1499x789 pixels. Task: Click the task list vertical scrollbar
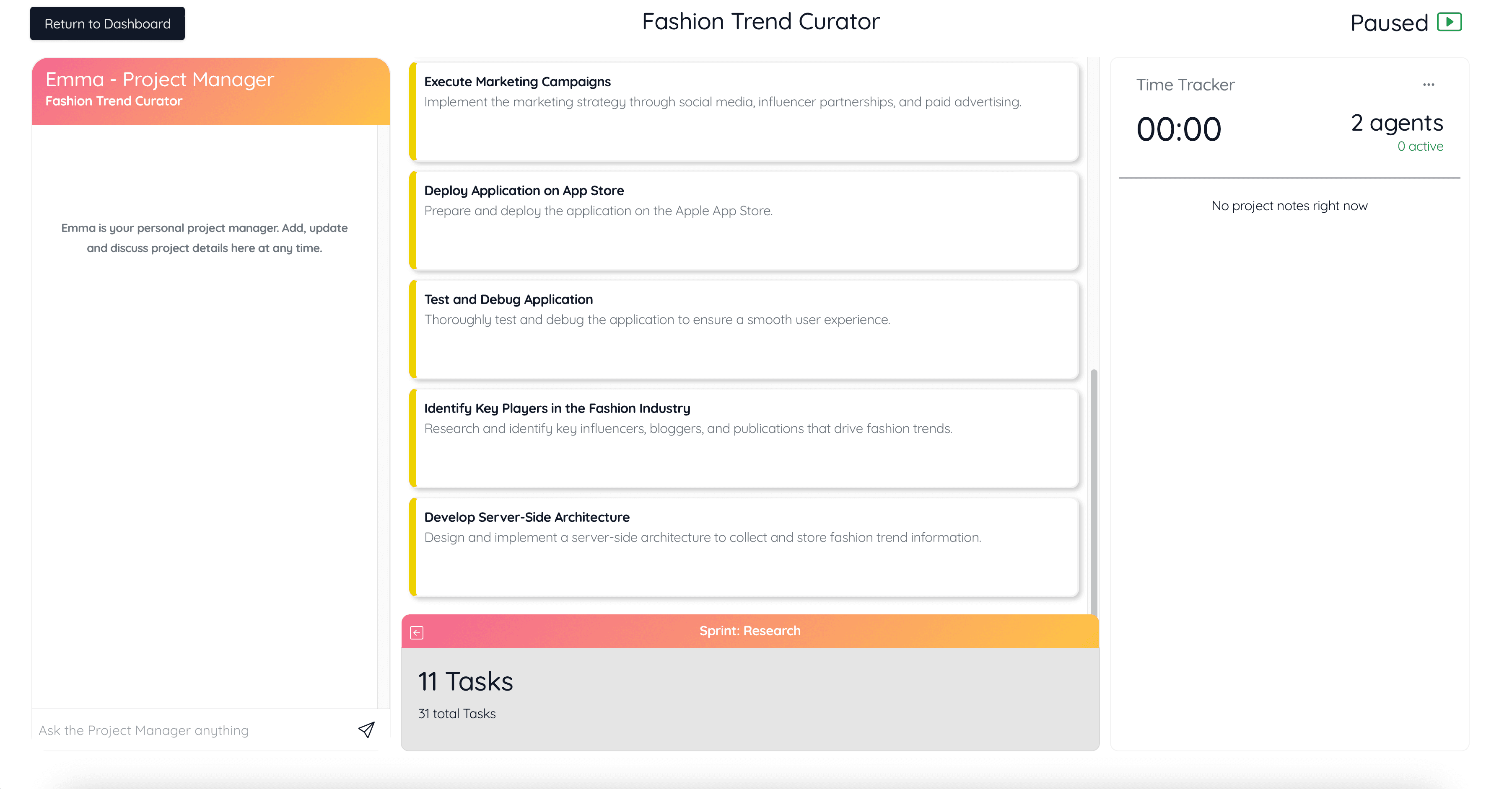click(1093, 488)
